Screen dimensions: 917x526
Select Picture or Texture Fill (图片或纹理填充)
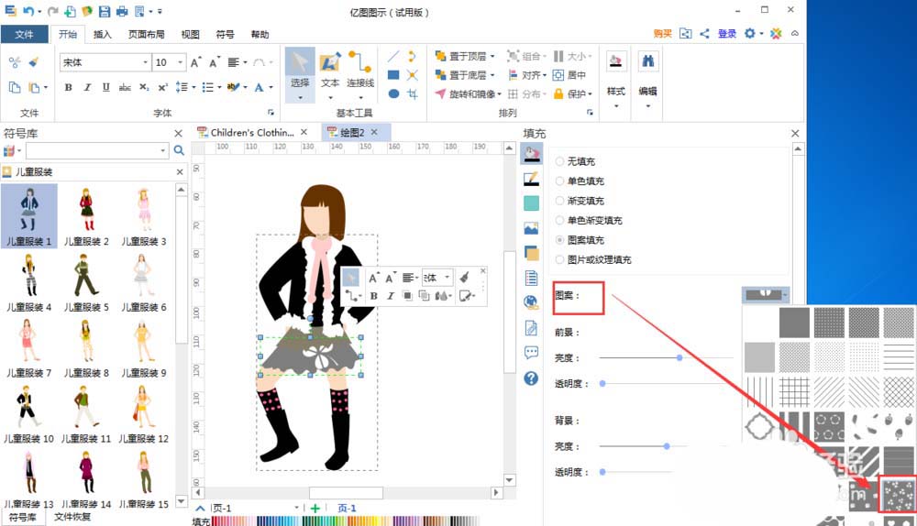(x=593, y=259)
